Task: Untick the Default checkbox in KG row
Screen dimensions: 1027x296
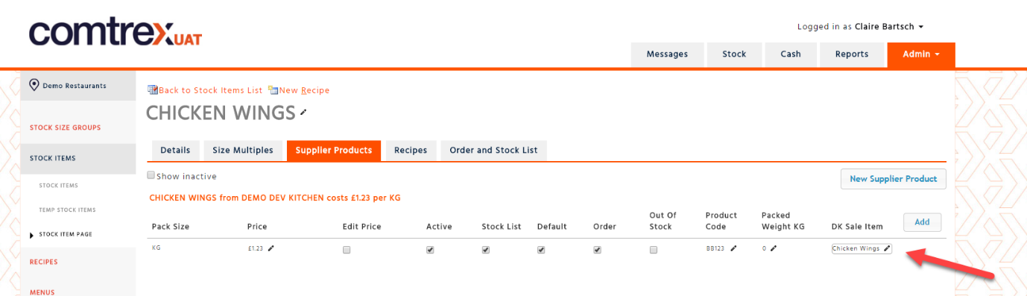Action: tap(541, 250)
